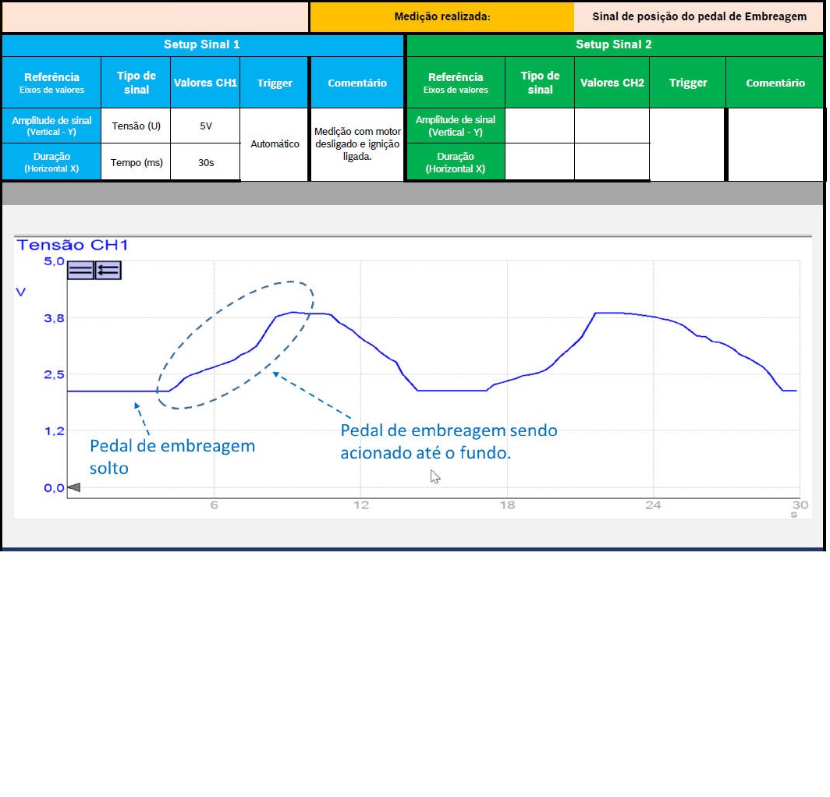Click the empty Comentário cell under Sinal 2
Viewport: 830px width, 797px height.
(775, 144)
